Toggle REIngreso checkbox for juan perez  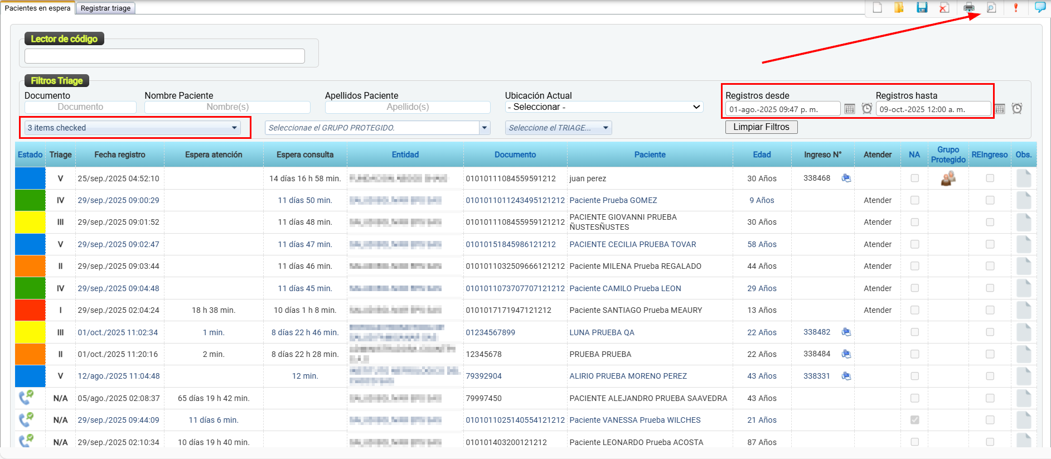[990, 178]
